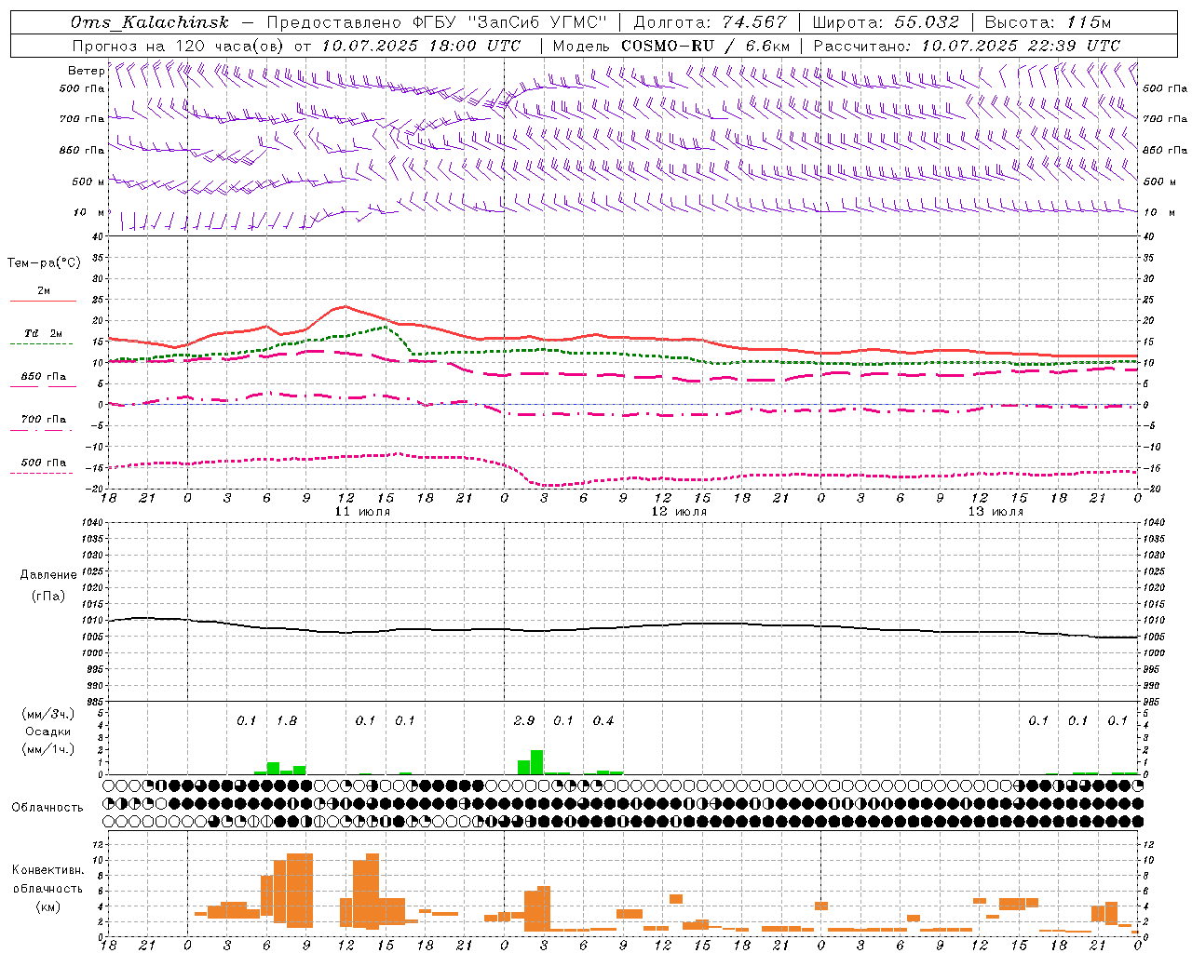Click the '500 гПа' temperature legend entry

pyautogui.click(x=43, y=463)
